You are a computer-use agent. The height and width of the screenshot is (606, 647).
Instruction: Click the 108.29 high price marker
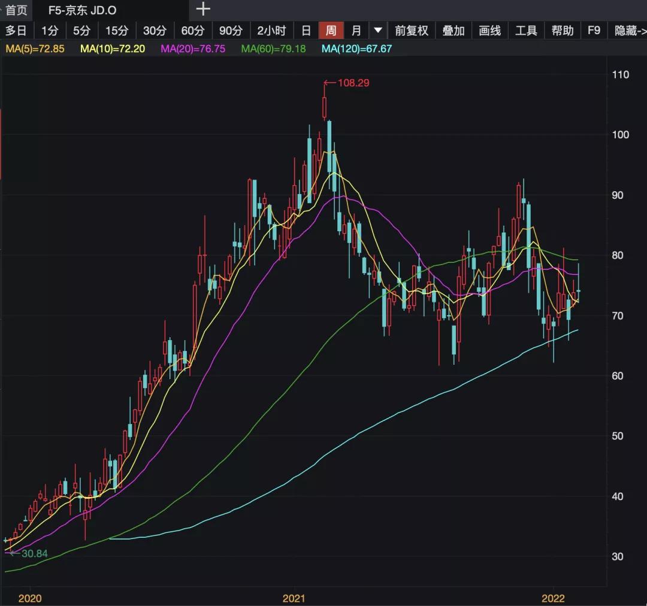353,83
